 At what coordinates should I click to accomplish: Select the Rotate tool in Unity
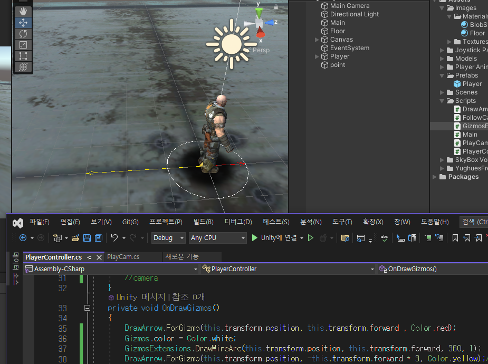click(x=23, y=34)
